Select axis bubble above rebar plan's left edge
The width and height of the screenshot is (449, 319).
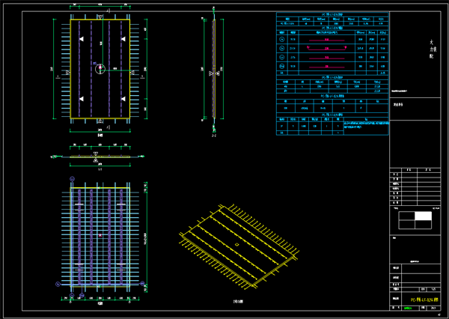point(72,179)
